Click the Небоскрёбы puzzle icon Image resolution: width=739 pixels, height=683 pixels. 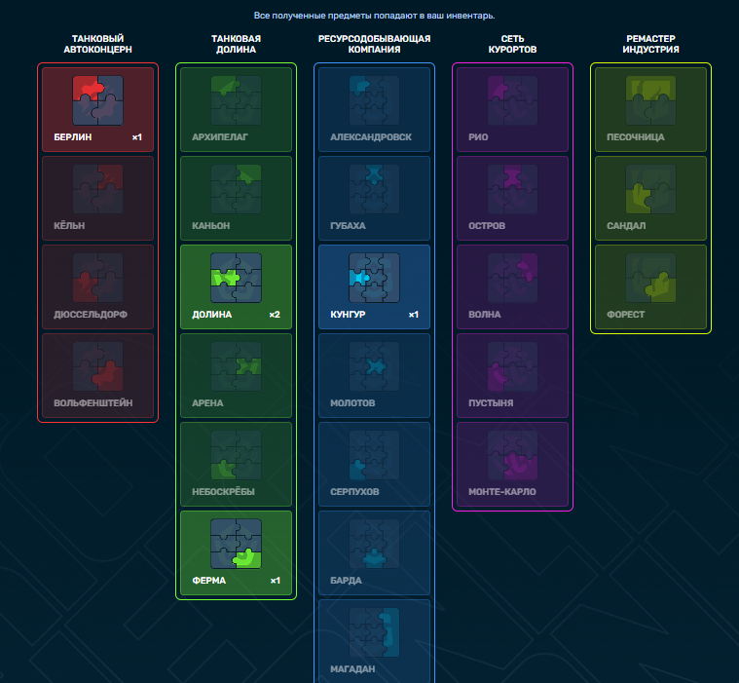[236, 455]
